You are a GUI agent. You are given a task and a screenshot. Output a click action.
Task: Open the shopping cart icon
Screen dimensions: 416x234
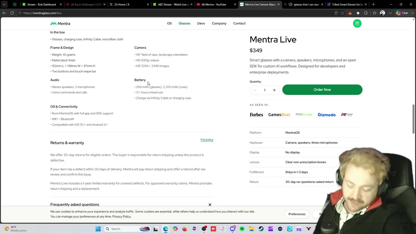(357, 23)
